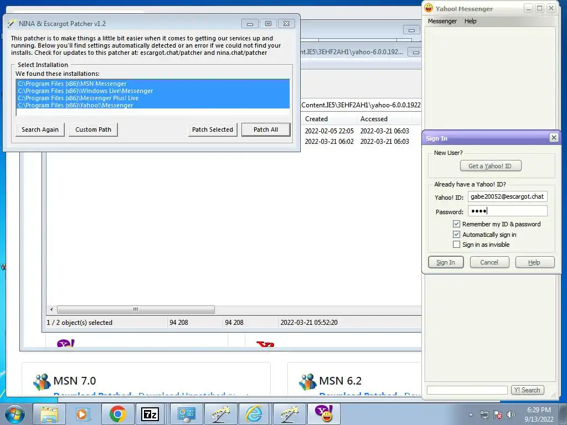The width and height of the screenshot is (567, 425).
Task: Select Messenger Plus! Live installation path
Action: click(153, 98)
